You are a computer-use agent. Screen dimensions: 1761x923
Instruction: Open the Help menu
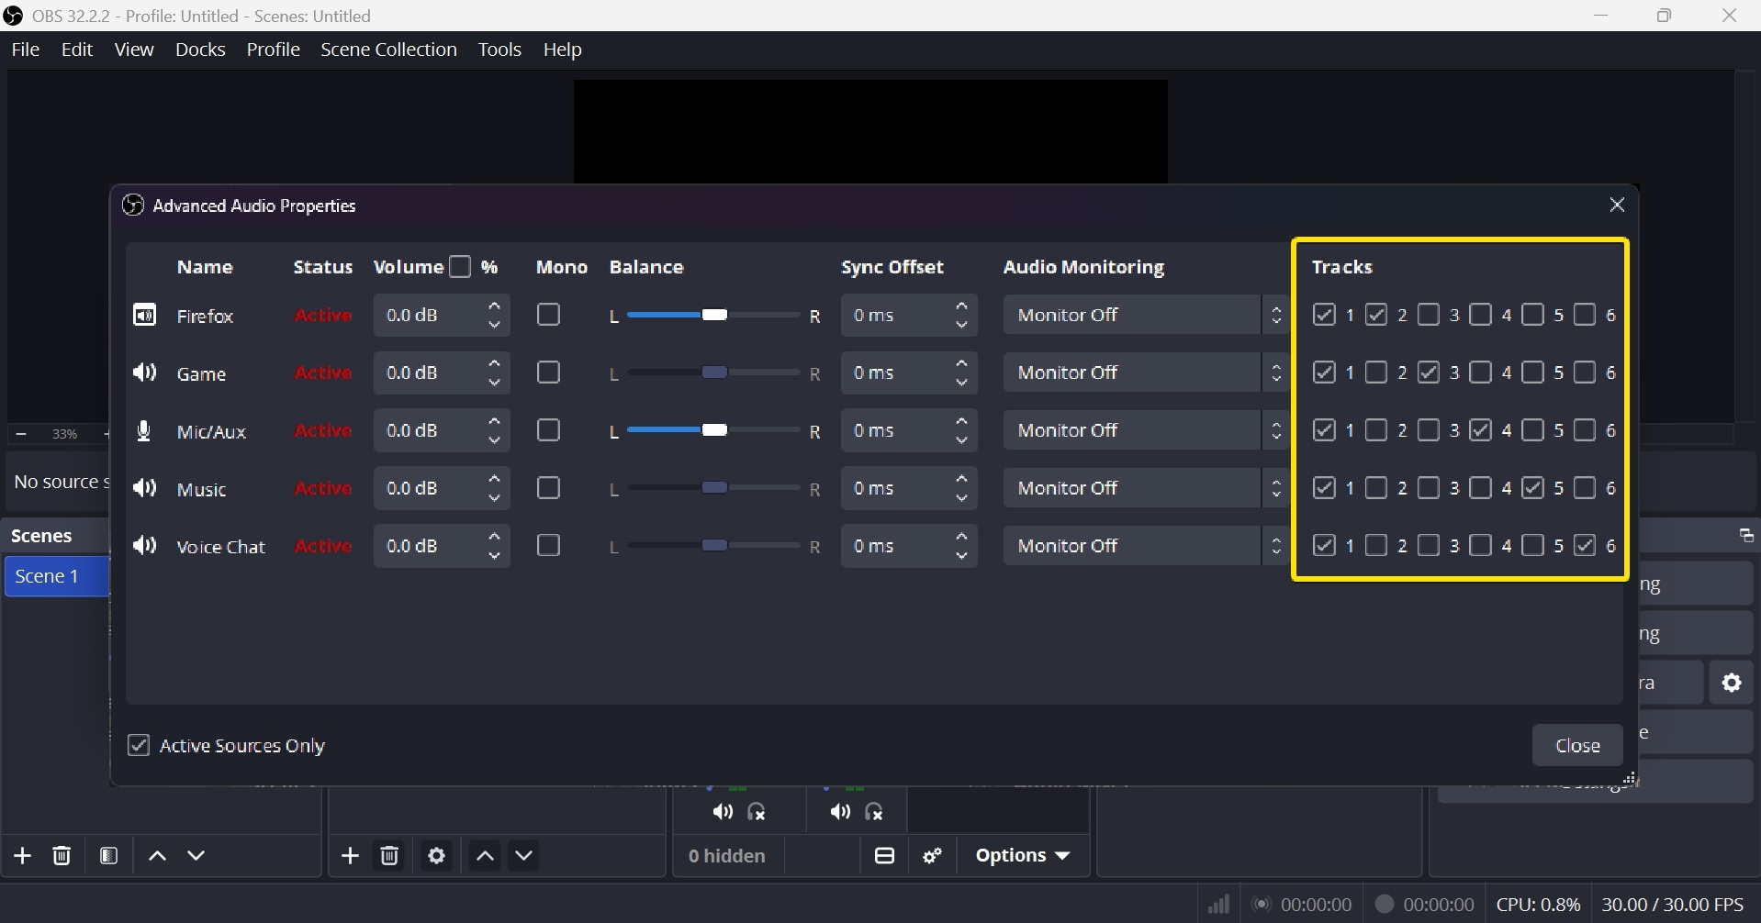[563, 50]
